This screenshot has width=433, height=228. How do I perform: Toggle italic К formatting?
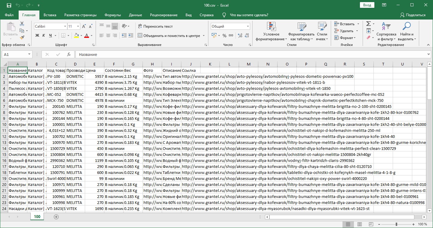(x=44, y=35)
